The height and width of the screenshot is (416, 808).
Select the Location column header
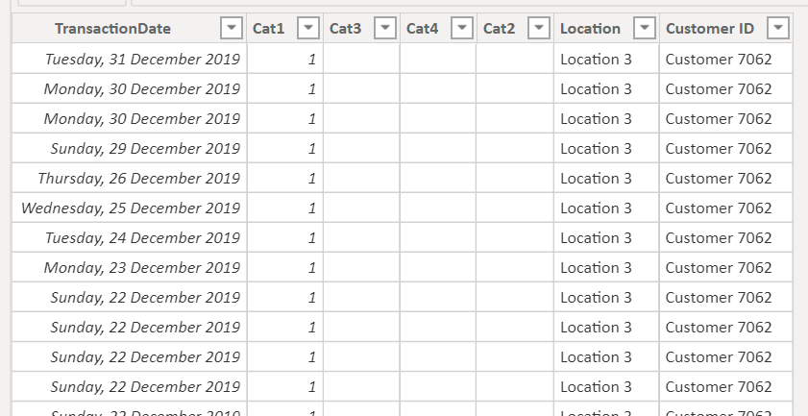click(590, 29)
